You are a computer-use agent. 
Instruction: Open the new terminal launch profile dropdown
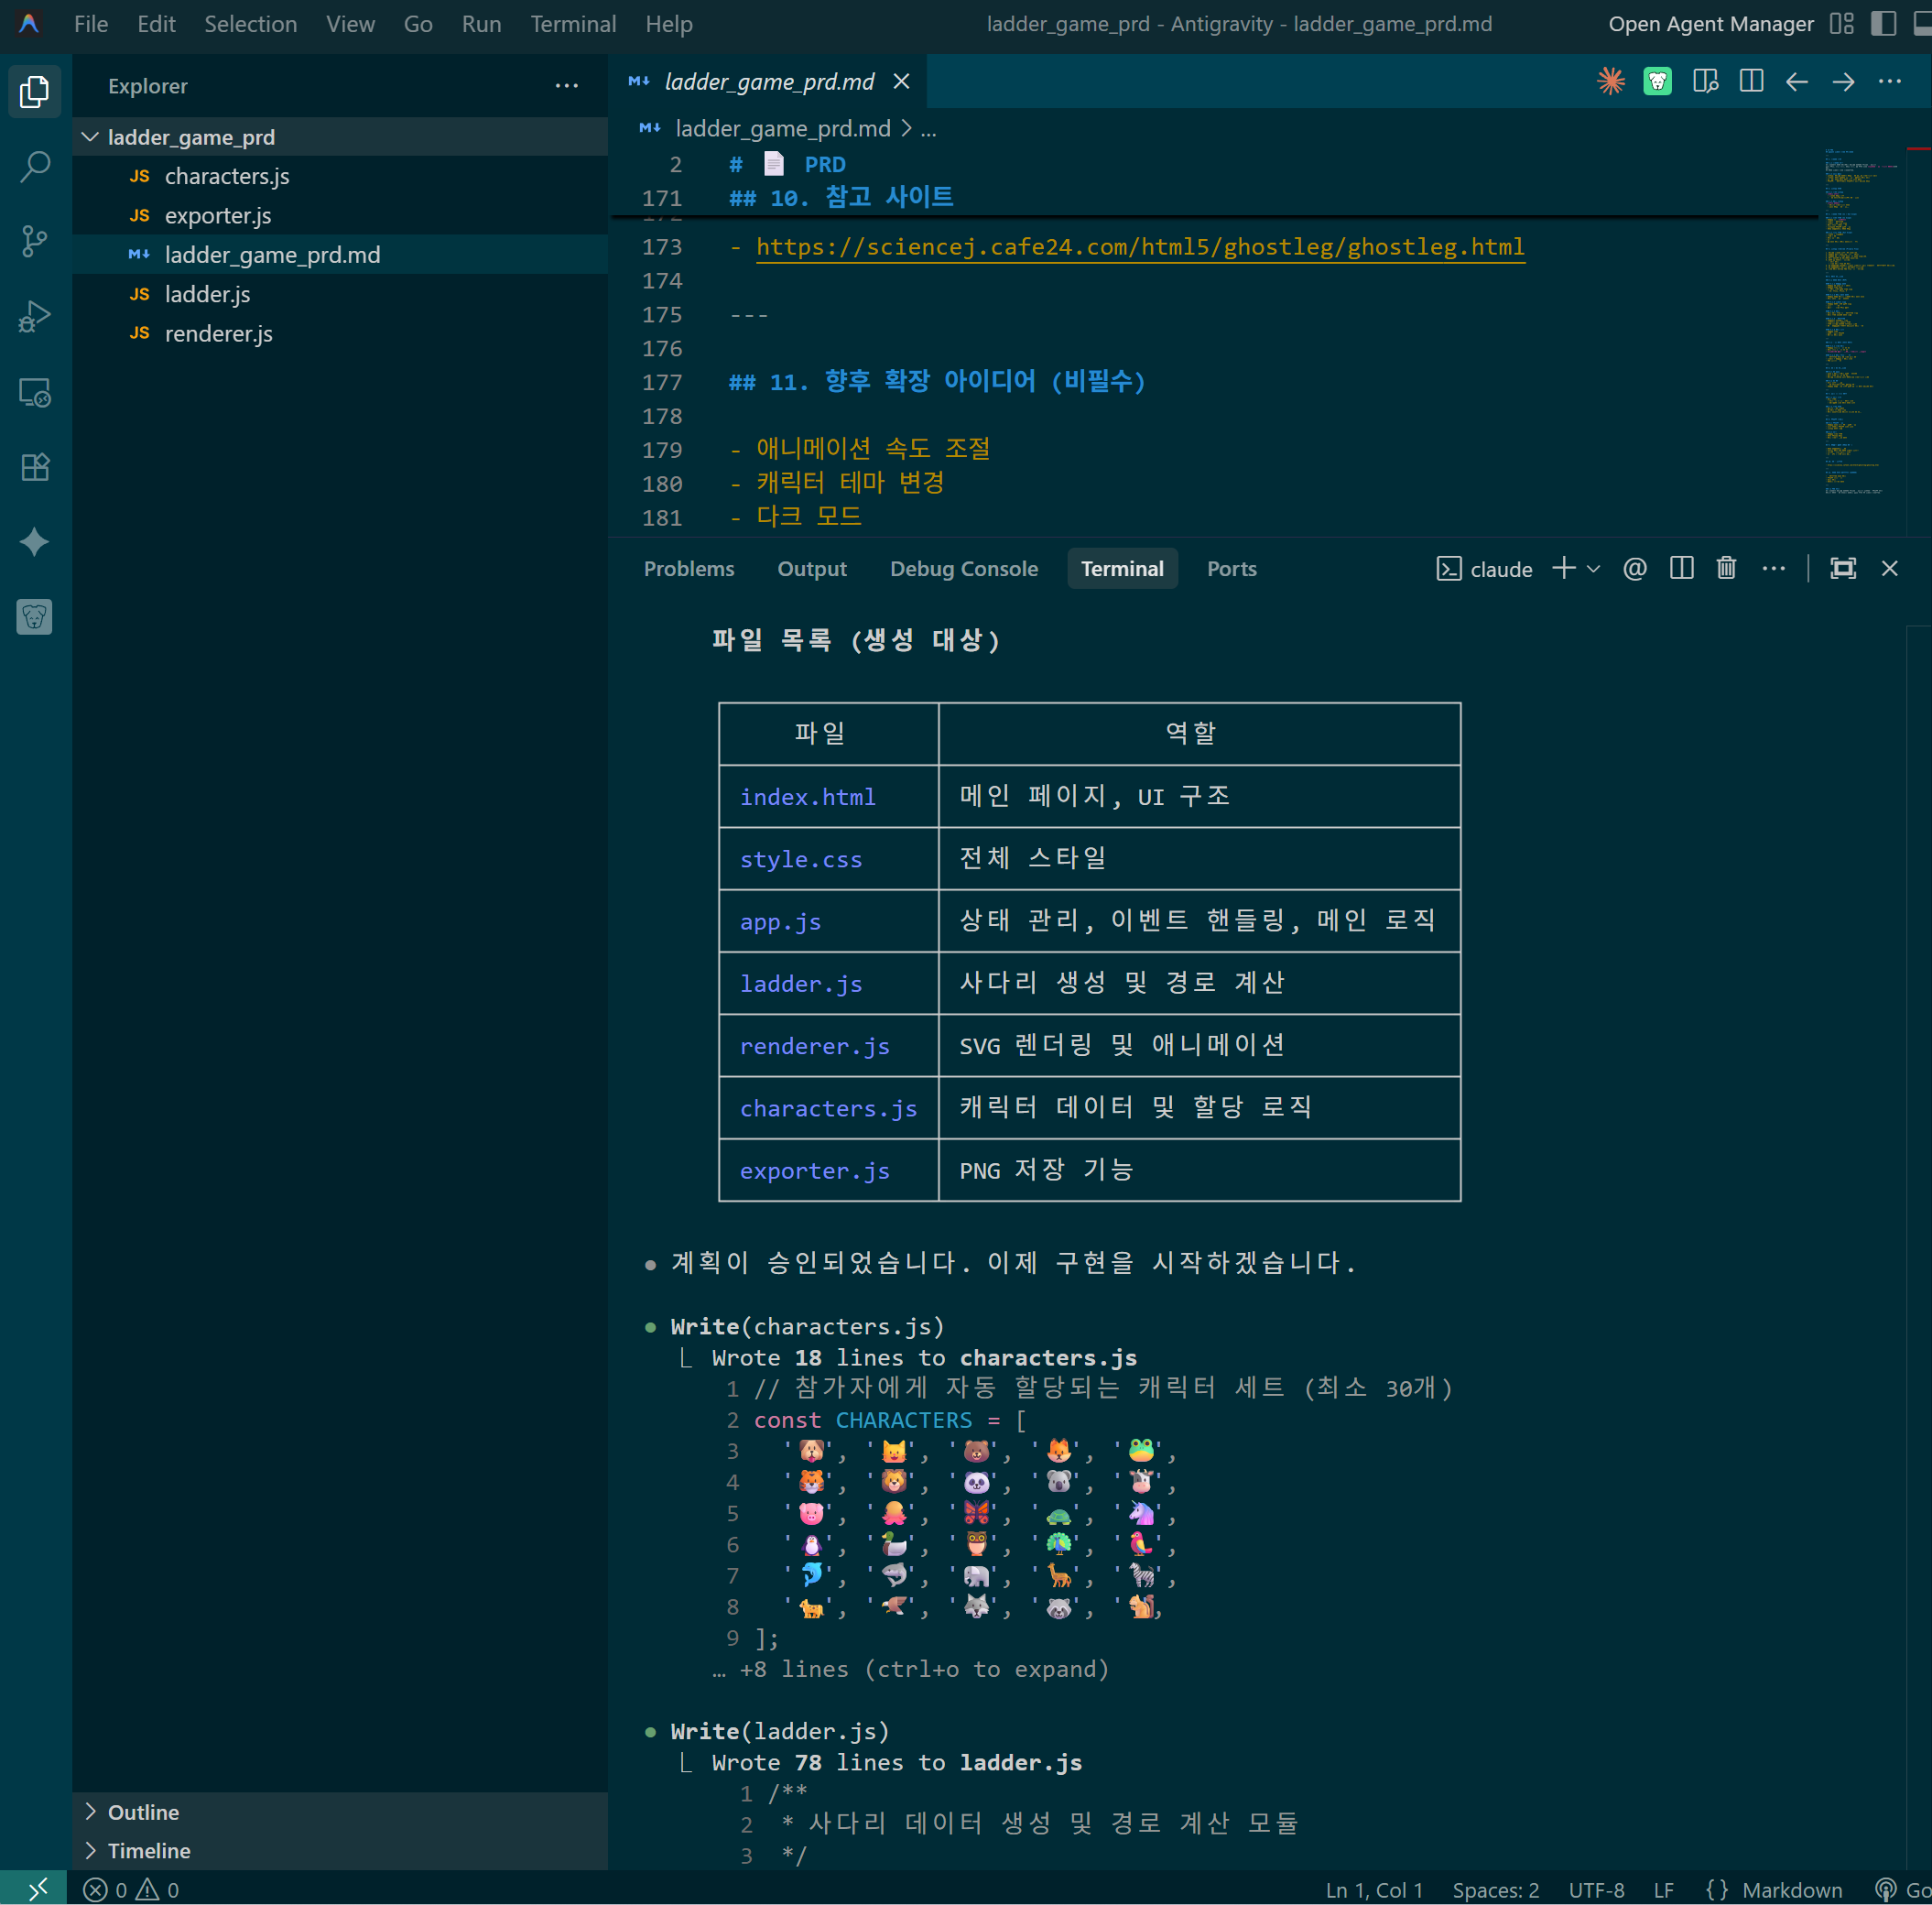[1594, 568]
